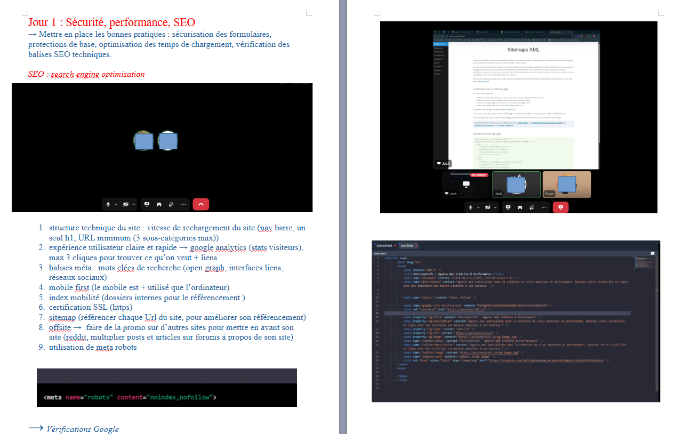Close the seo.html tab with its red X
674x434 pixels.
[416, 245]
